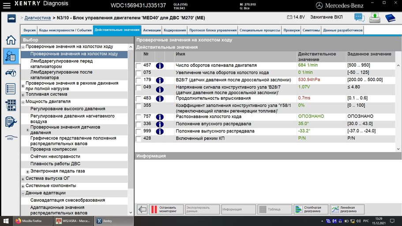Screen dimensions: 402x226
Task: Click 'Диагностика' breadcrumb link
Action: [x=38, y=18]
